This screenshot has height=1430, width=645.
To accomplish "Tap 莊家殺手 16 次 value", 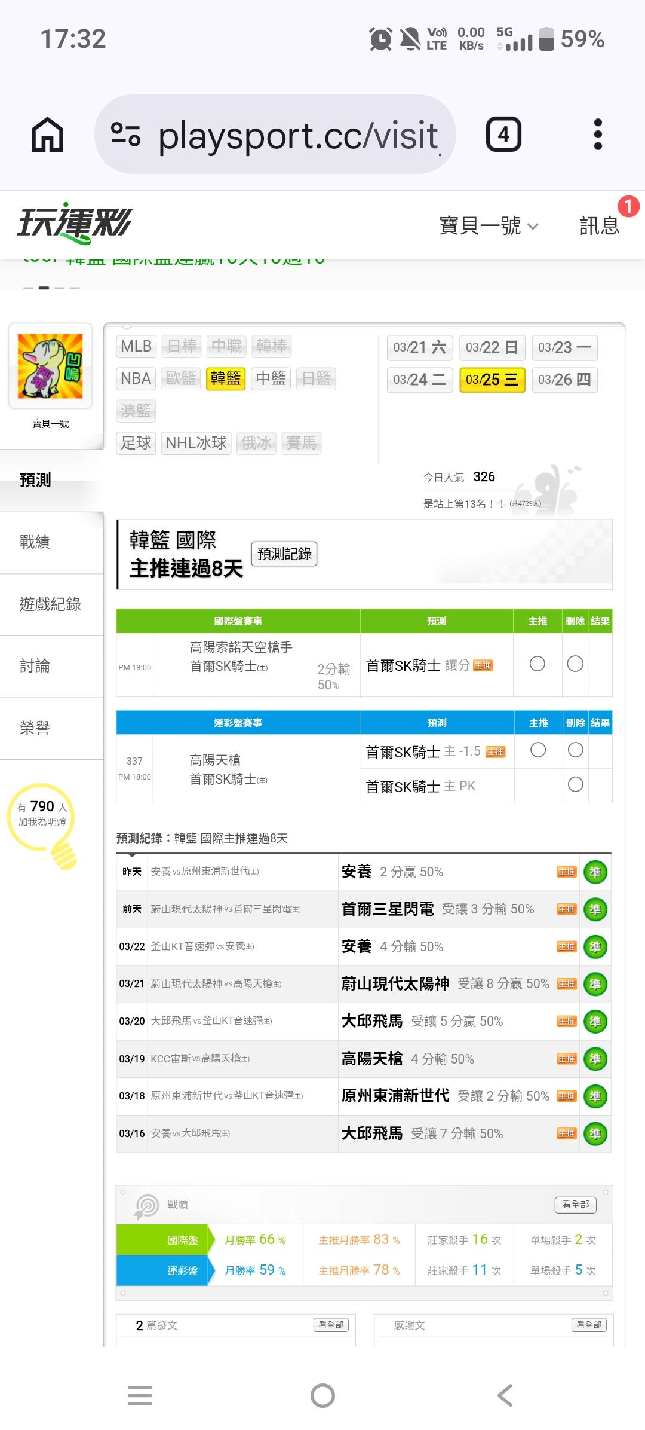I will coord(465,1240).
